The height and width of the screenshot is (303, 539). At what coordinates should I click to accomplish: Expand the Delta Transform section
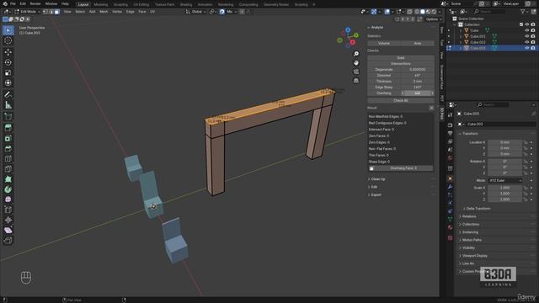[476, 209]
